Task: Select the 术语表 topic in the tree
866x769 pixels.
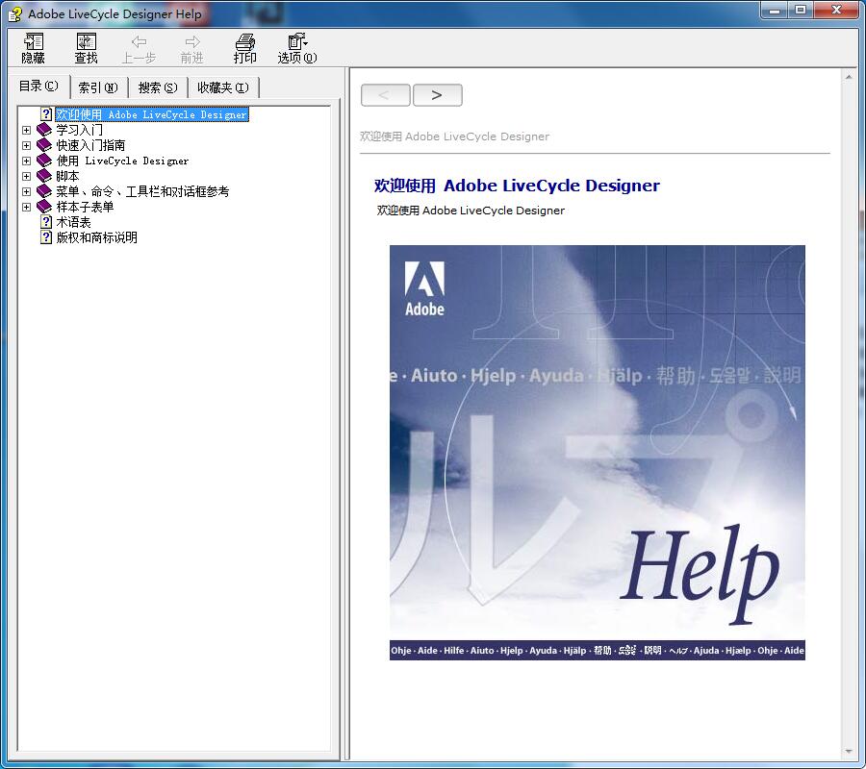Action: click(72, 222)
